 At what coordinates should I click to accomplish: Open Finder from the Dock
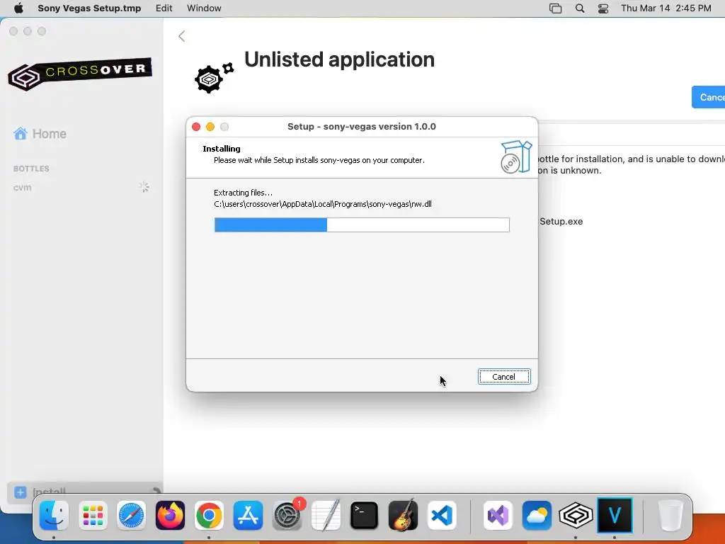coord(54,516)
